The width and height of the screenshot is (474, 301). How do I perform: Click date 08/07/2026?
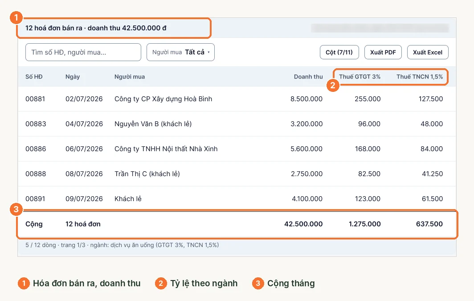pyautogui.click(x=84, y=173)
